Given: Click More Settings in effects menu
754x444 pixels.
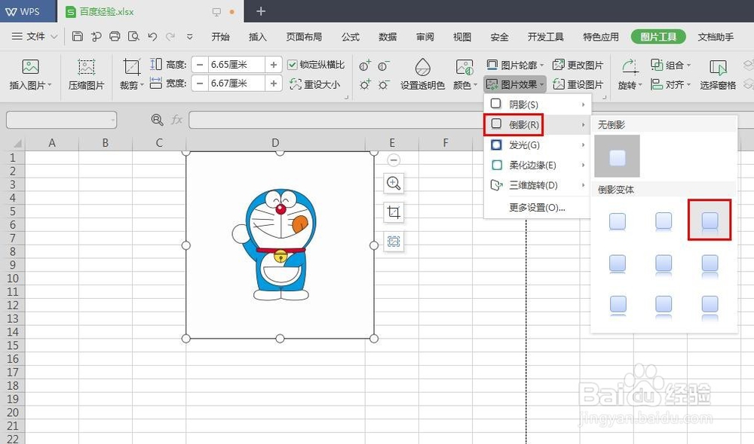Looking at the screenshot, I should tap(537, 208).
